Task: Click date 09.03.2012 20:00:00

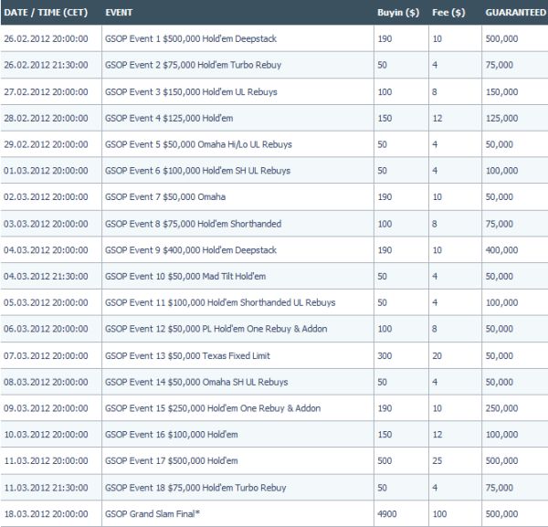Action: click(x=46, y=408)
